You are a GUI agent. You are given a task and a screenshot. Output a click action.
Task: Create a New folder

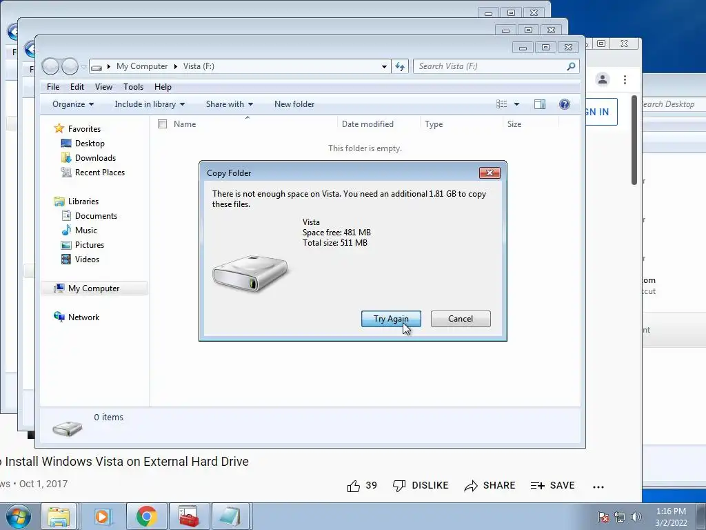tap(294, 104)
